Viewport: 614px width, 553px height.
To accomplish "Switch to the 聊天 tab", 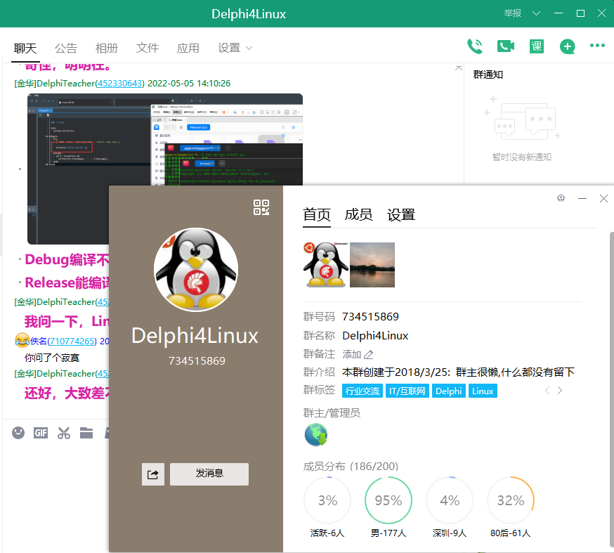I will pos(25,48).
